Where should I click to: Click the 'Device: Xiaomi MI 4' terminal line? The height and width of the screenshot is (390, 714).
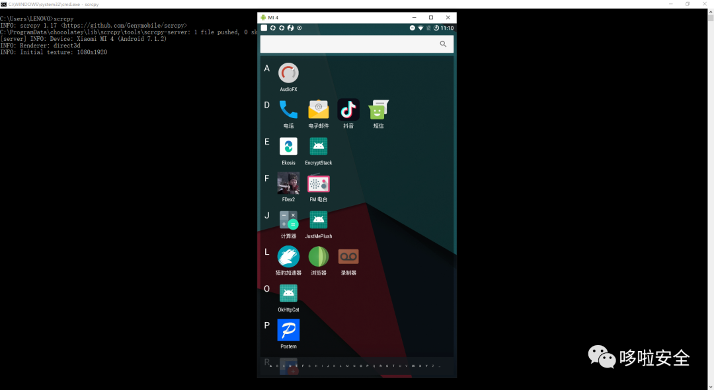(83, 39)
